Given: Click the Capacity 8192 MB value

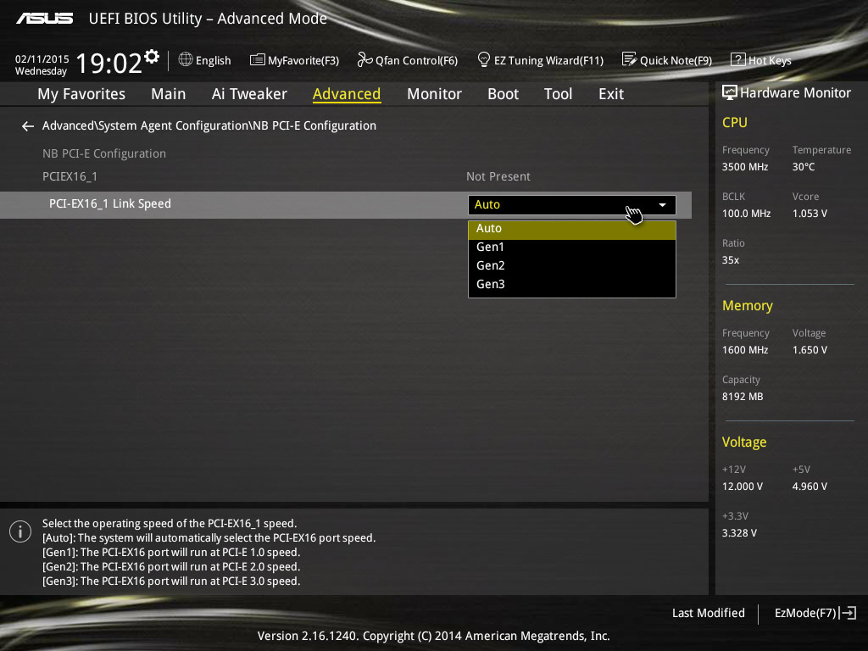Looking at the screenshot, I should 743,397.
